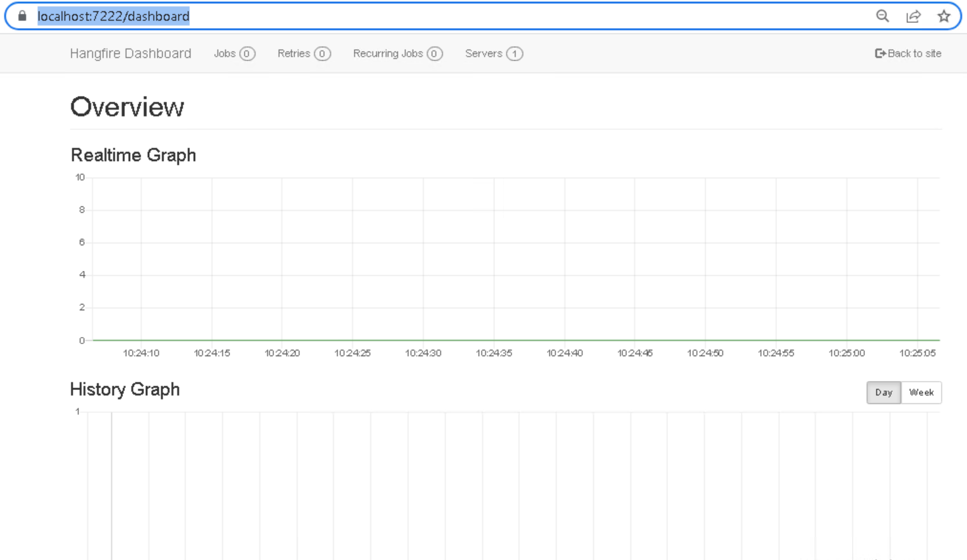Click the padlock site info icon

click(22, 16)
